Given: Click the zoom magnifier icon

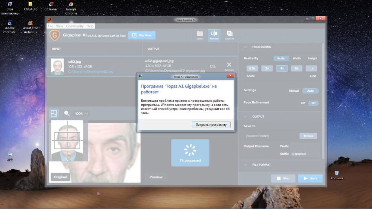Looking at the screenshot, I should point(67,114).
